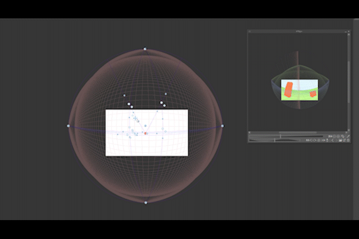Image resolution: width=359 pixels, height=239 pixels.
Task: Click the Sub View horizontal scrollbar
Action: (x=298, y=132)
